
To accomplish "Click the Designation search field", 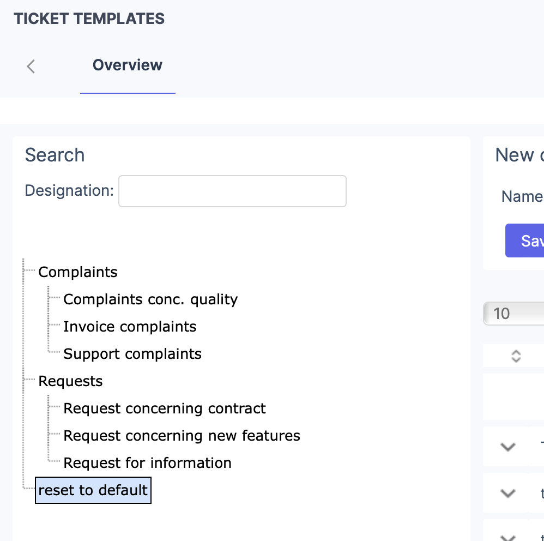I will click(232, 191).
